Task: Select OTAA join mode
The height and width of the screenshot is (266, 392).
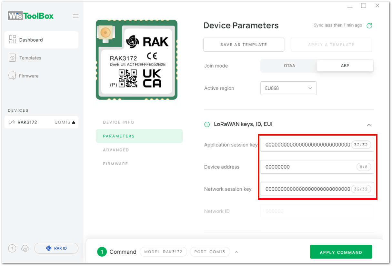Action: click(x=289, y=66)
